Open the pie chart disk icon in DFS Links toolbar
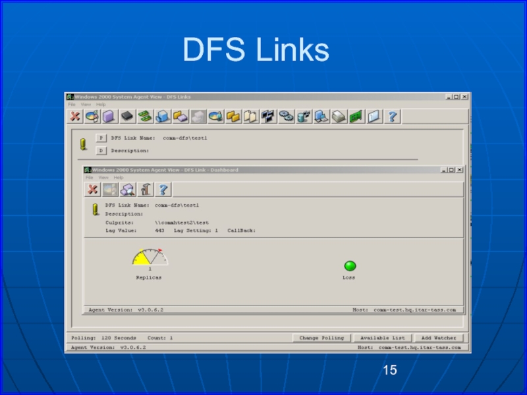The width and height of the screenshot is (527, 395). click(x=92, y=117)
